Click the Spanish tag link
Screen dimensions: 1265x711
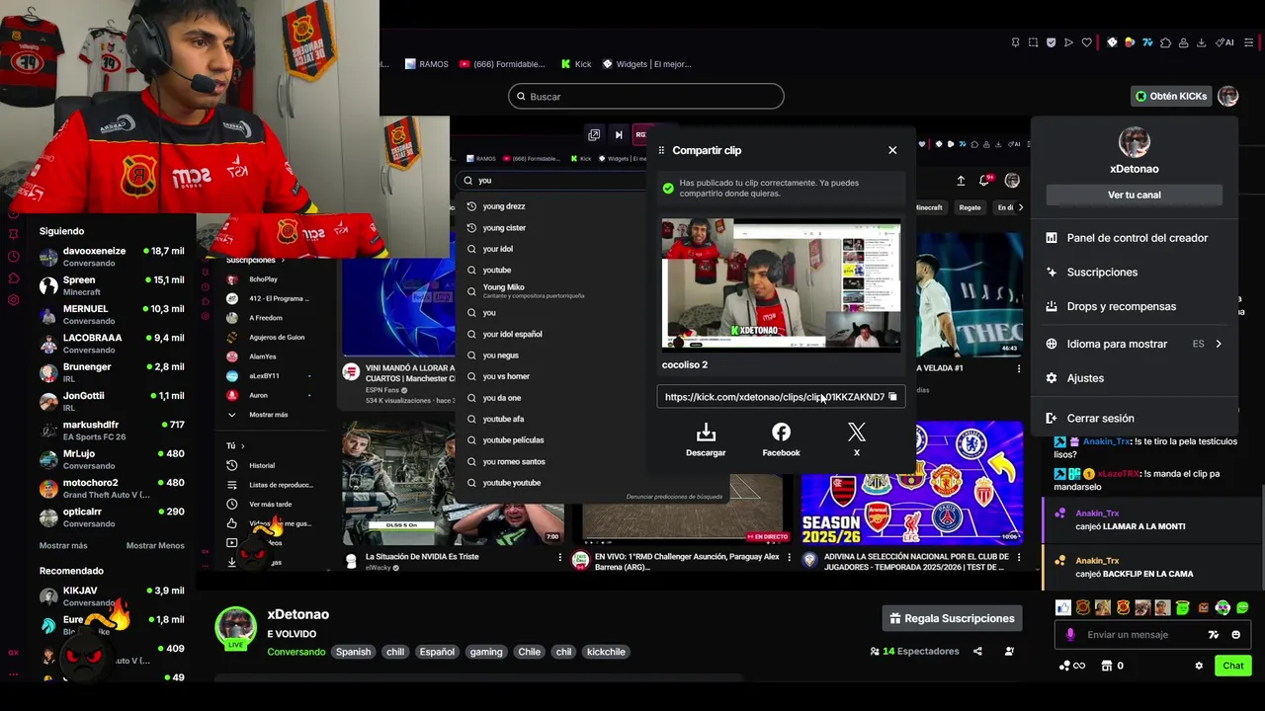pyautogui.click(x=353, y=652)
